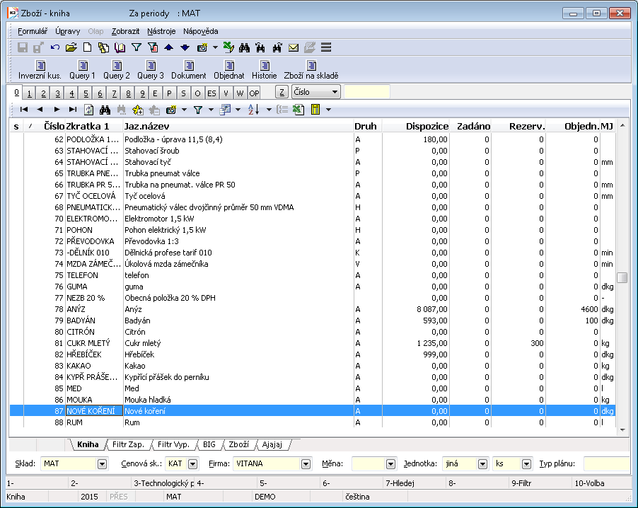Click the blue up arrow icon

[168, 47]
